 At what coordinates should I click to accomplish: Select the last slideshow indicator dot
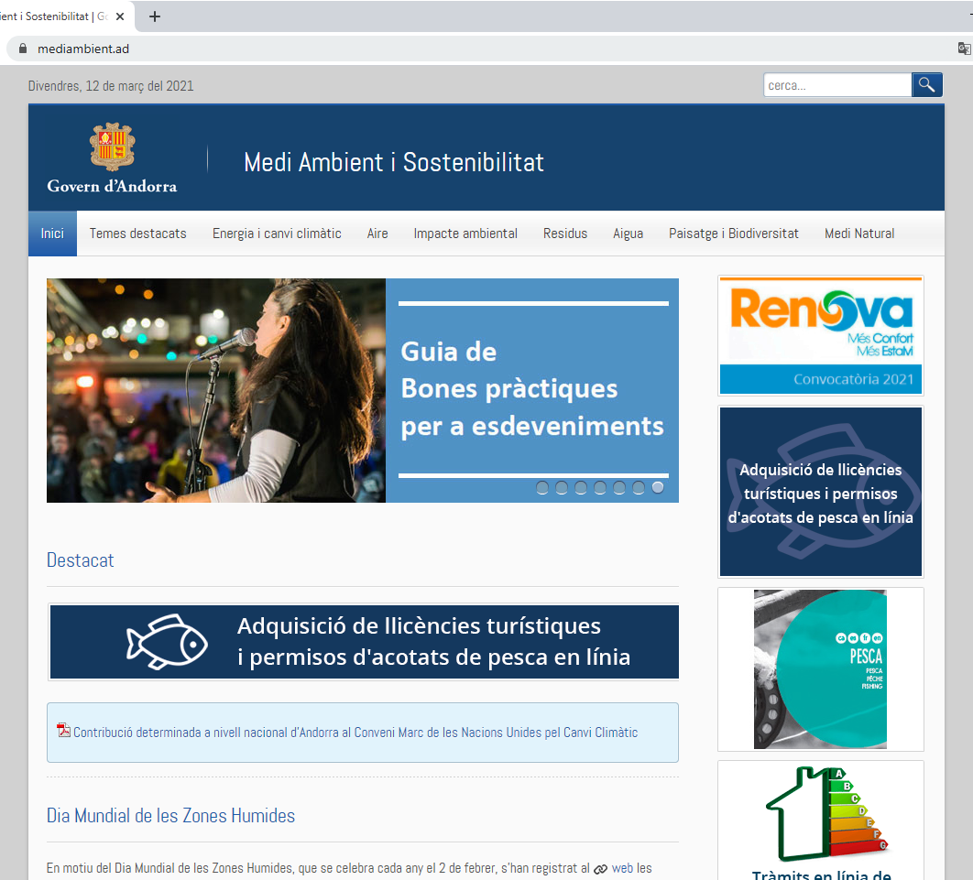(x=658, y=488)
